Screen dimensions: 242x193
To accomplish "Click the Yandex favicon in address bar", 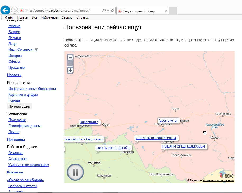I will [x=22, y=11].
